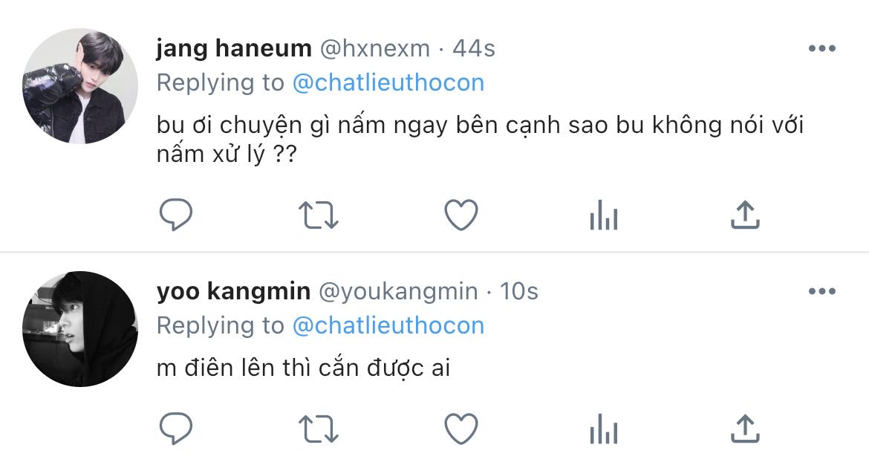Click jang haneum's profile picture

[x=80, y=86]
